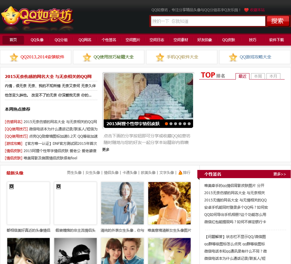Filter avatars by 男生头像
This screenshot has width=291, height=264.
tap(74, 173)
